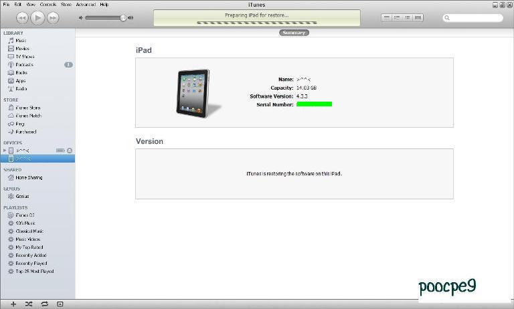
Task: Switch to list view button
Action: 387,17
